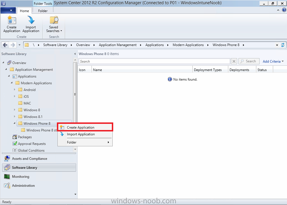Image resolution: width=287 pixels, height=205 pixels.
Task: Open the blue application menu button
Action: [x=8, y=10]
